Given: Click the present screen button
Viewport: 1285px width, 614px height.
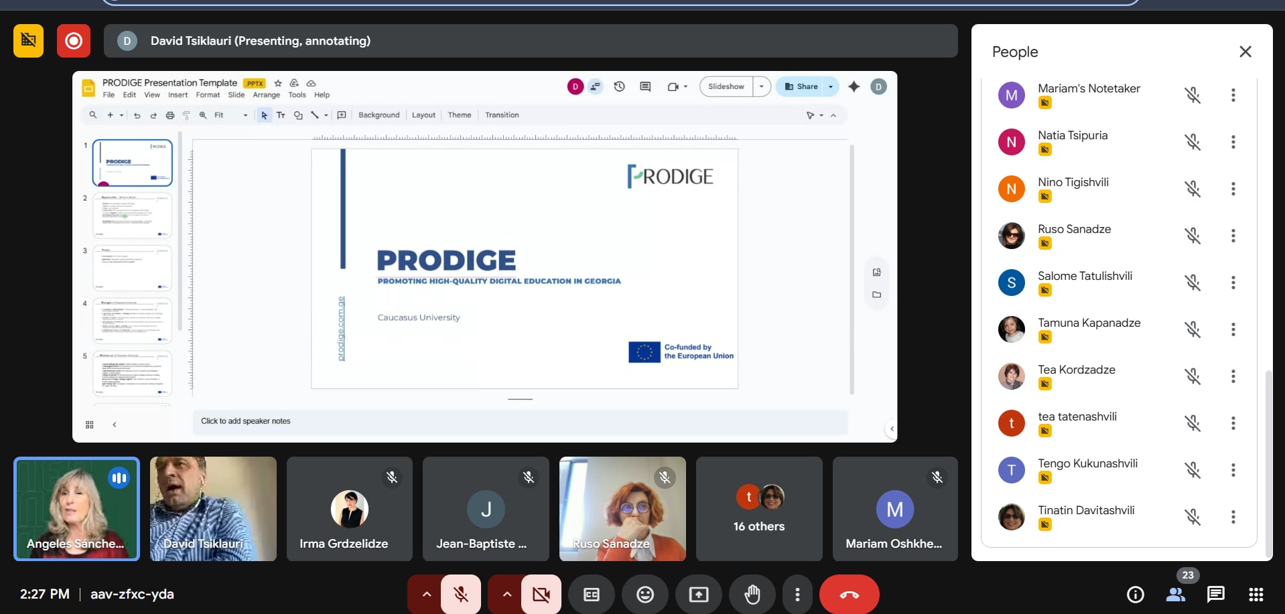Looking at the screenshot, I should pyautogui.click(x=699, y=595).
